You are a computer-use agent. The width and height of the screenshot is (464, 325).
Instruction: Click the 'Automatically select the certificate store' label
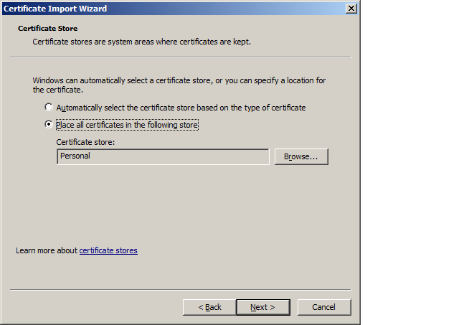click(181, 108)
